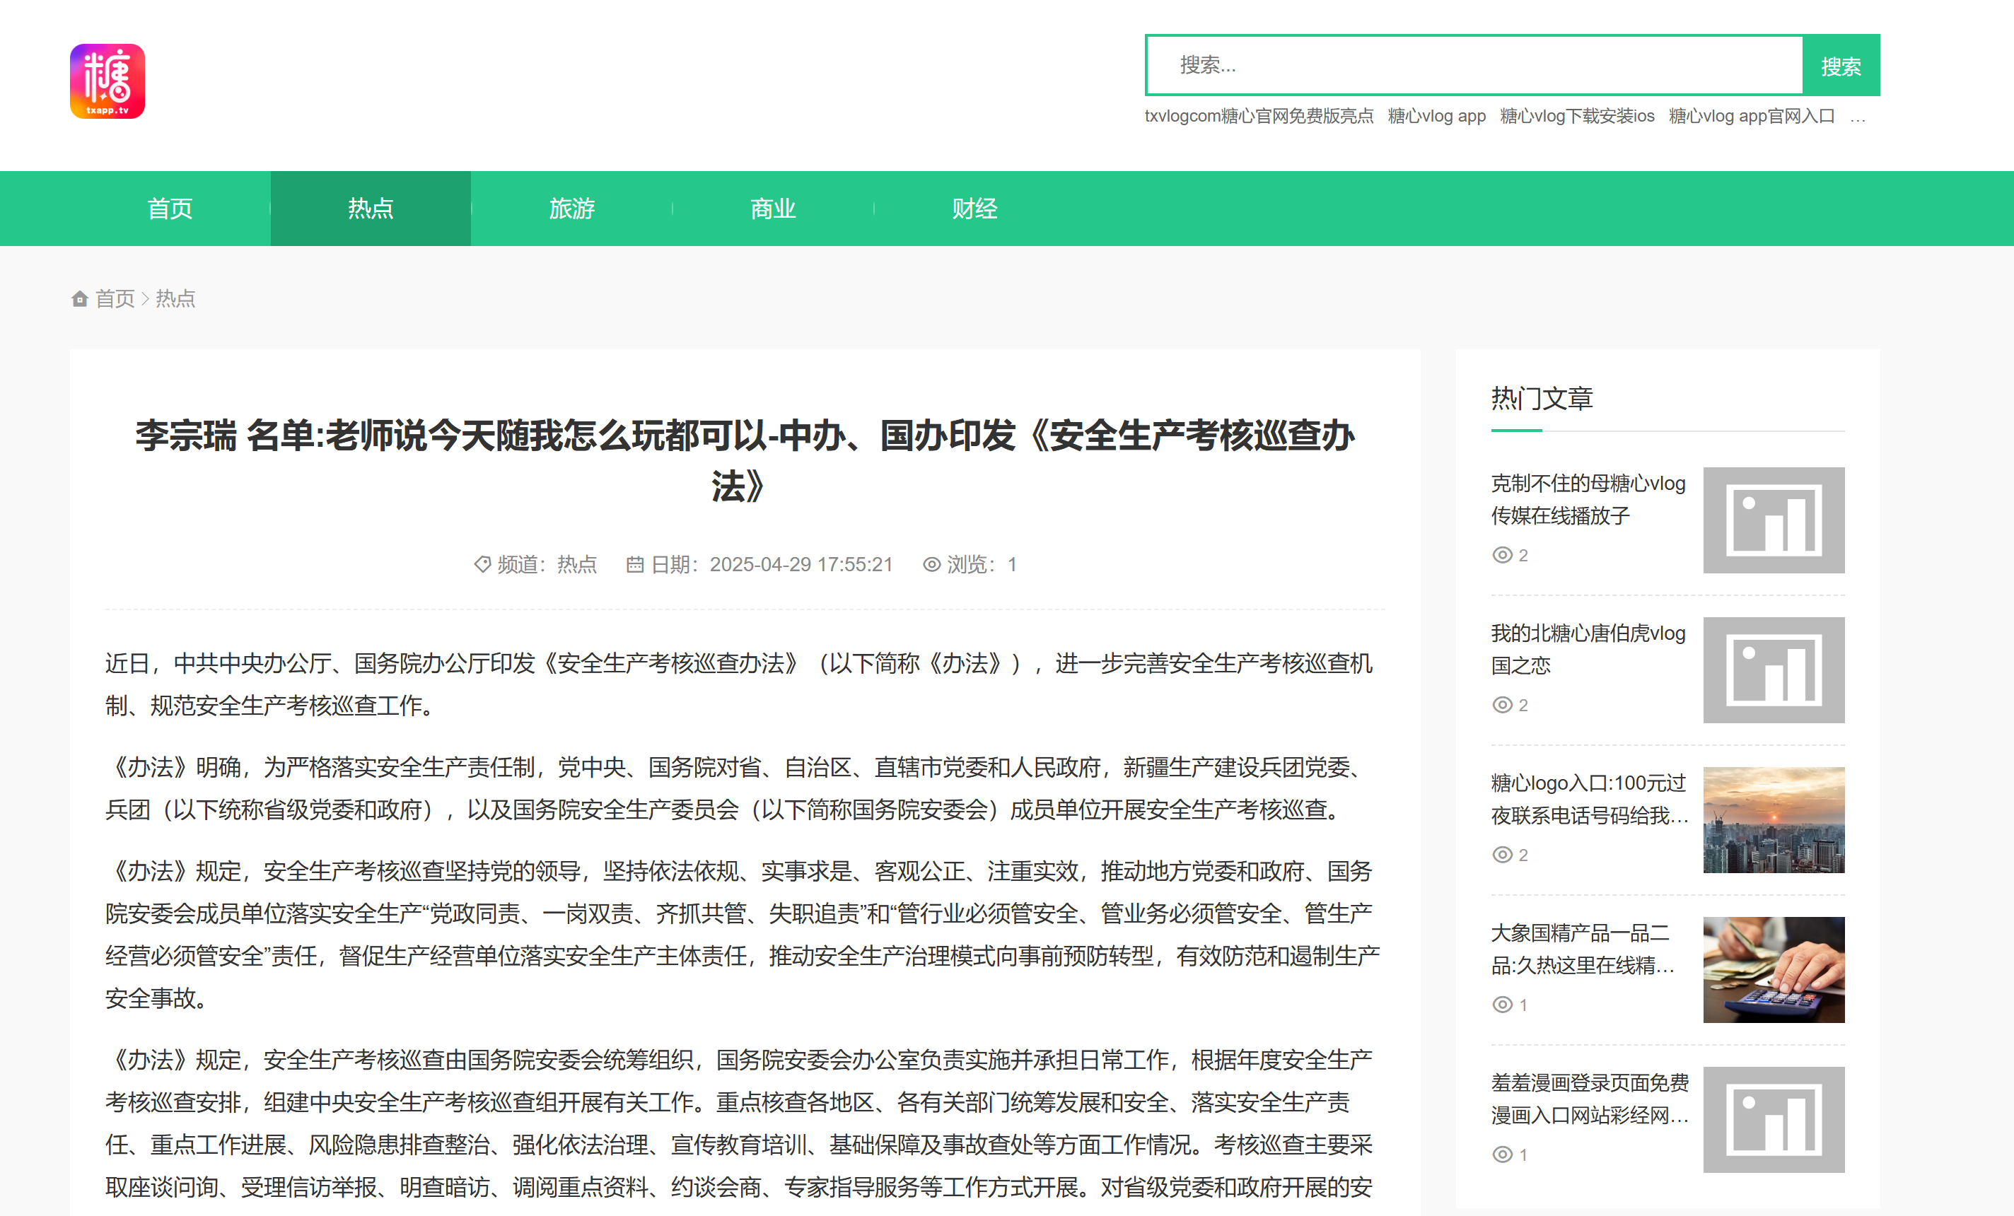
Task: Open calculator thumbnail for 大象国精产品 article
Action: coord(1773,969)
